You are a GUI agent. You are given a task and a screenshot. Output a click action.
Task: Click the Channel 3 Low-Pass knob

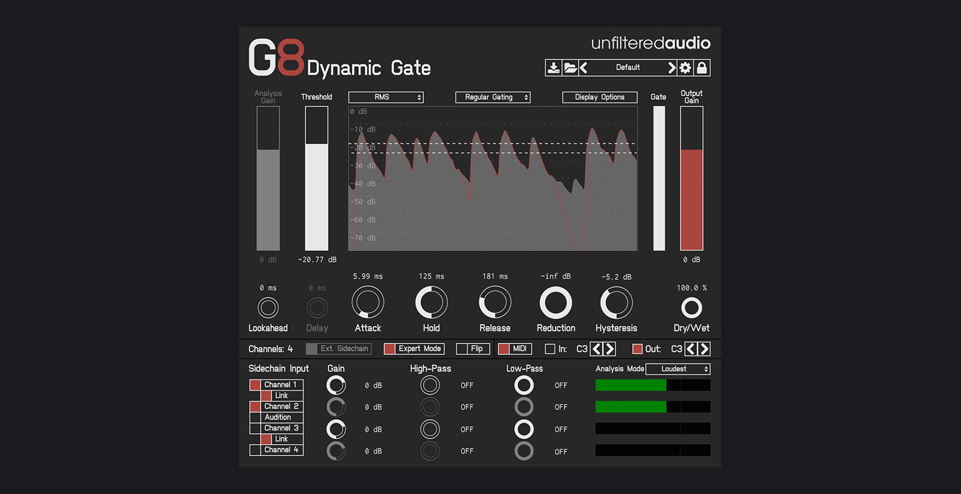pyautogui.click(x=524, y=429)
